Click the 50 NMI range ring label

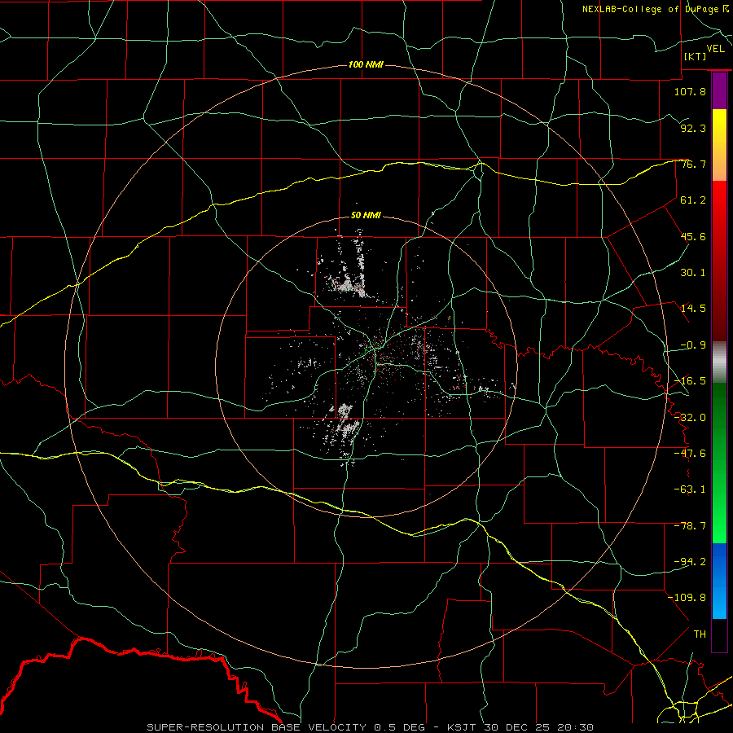366,215
